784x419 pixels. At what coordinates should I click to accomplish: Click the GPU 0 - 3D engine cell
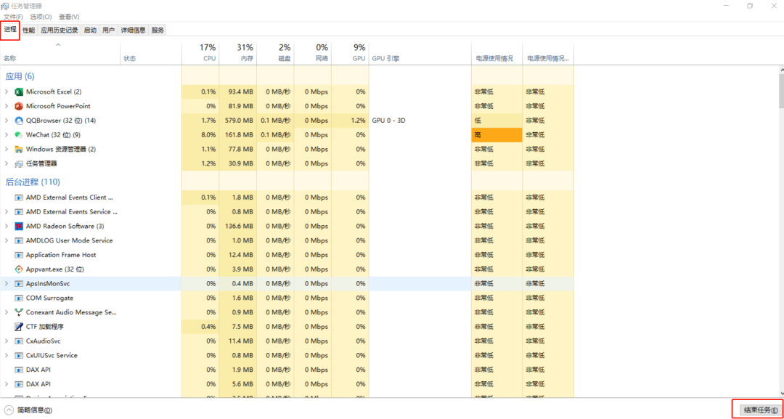pos(420,121)
